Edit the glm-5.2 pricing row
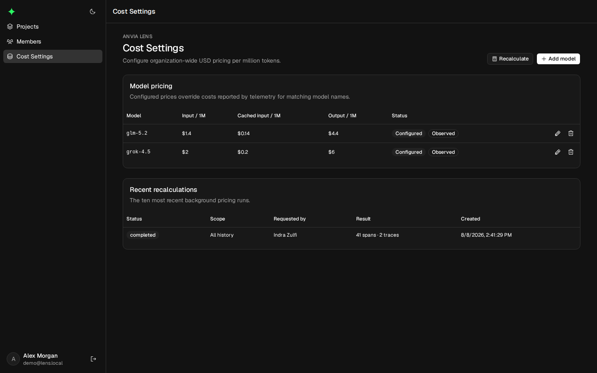Screen dimensions: 597x373 click(x=558, y=133)
